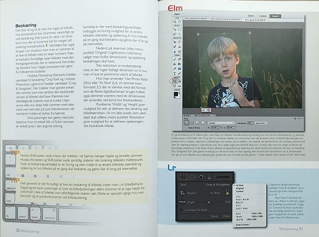Click the Reset button in Lightroom panel

(214, 217)
